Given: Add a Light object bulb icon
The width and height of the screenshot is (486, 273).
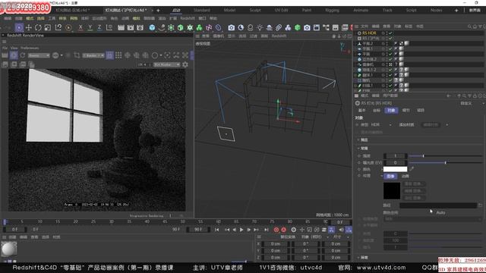Looking at the screenshot, I should click(260, 27).
